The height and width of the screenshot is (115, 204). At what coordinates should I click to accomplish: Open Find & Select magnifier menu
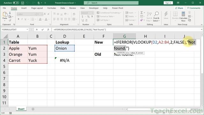156,17
